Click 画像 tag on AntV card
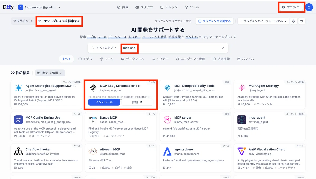 coord(258,168)
